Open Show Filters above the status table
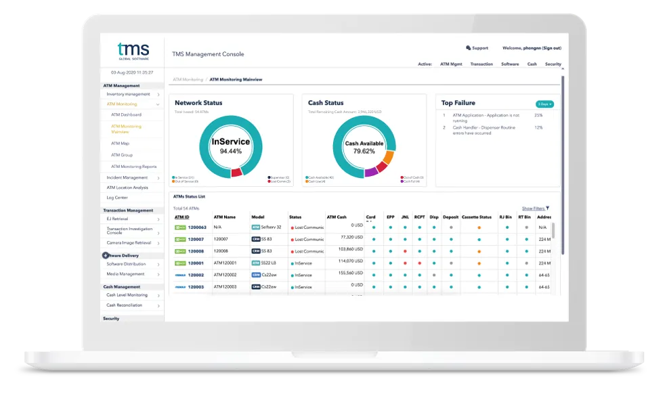This screenshot has height=415, width=669. pos(534,207)
